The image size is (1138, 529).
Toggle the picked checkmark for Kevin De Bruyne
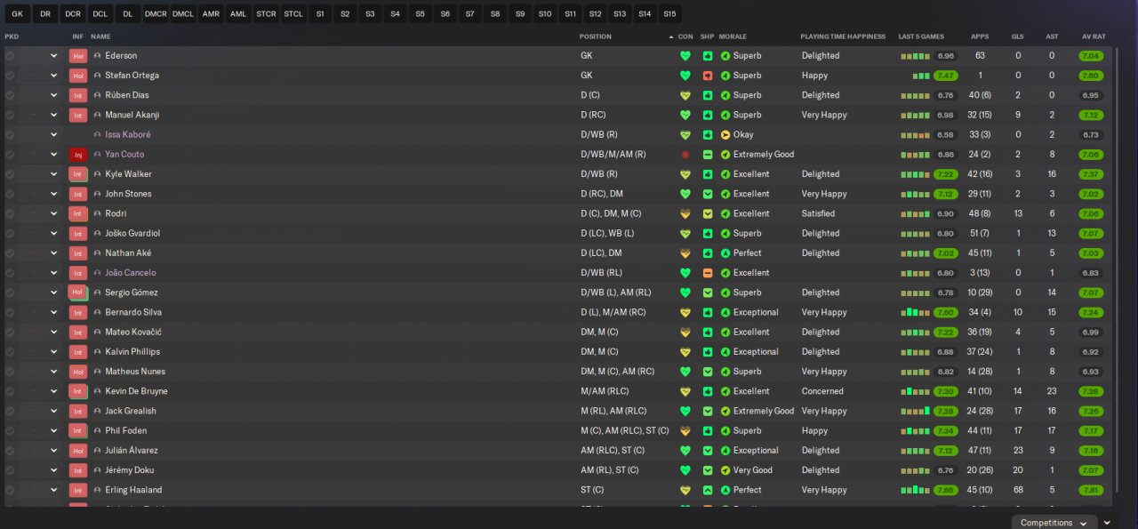[x=10, y=391]
